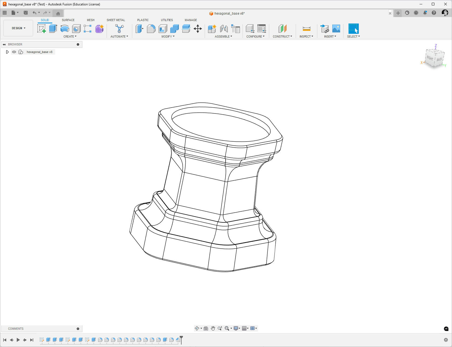
Task: Open timeline settings gear icon
Action: (446, 340)
